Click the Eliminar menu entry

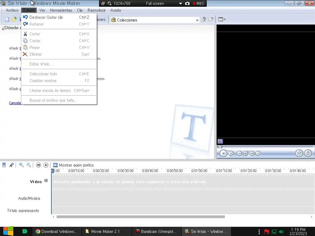point(59,54)
